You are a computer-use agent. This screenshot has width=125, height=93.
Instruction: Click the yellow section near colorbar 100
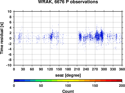point(68,81)
